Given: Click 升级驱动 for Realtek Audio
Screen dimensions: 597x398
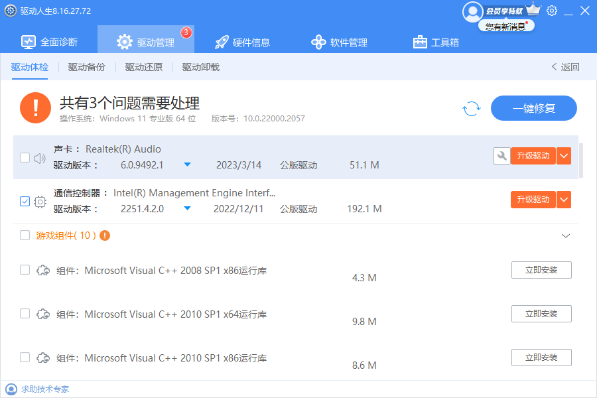Looking at the screenshot, I should pyautogui.click(x=533, y=156).
